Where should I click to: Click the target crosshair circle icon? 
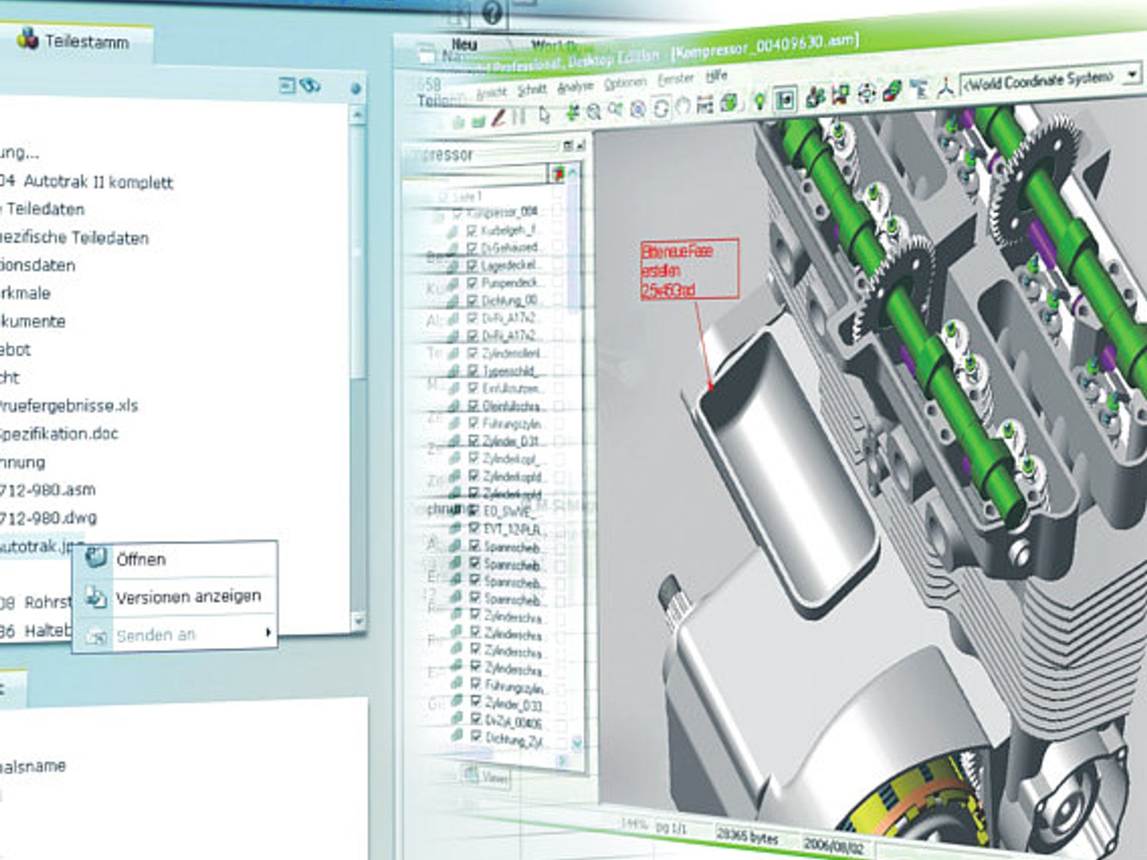(x=866, y=94)
